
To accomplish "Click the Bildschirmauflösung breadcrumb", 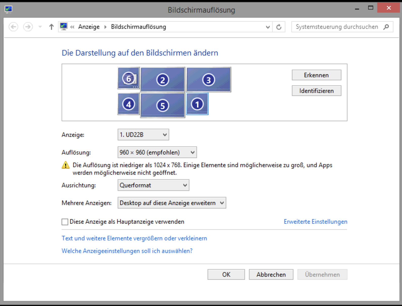I will pos(139,27).
